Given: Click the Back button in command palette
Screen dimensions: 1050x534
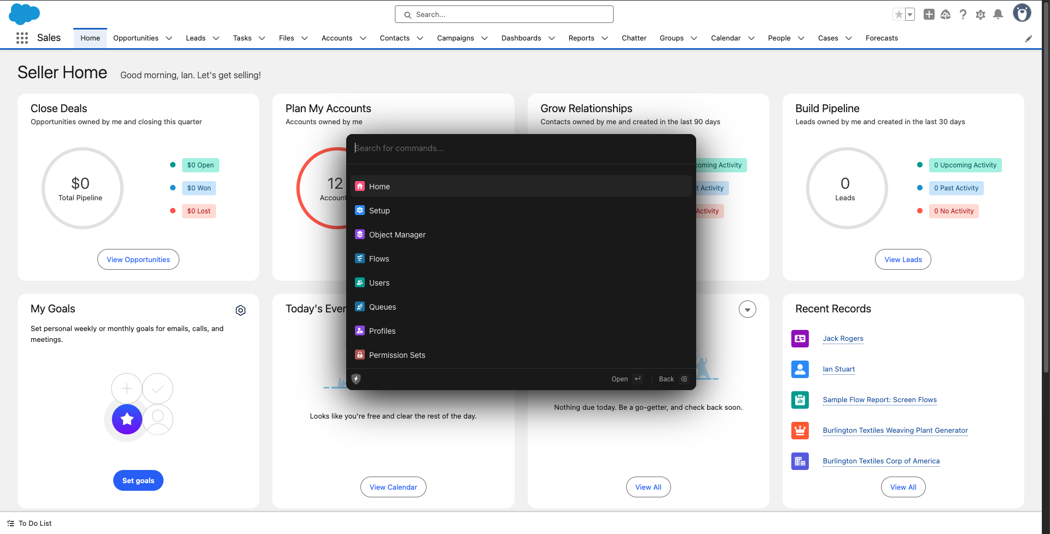Looking at the screenshot, I should (x=674, y=379).
